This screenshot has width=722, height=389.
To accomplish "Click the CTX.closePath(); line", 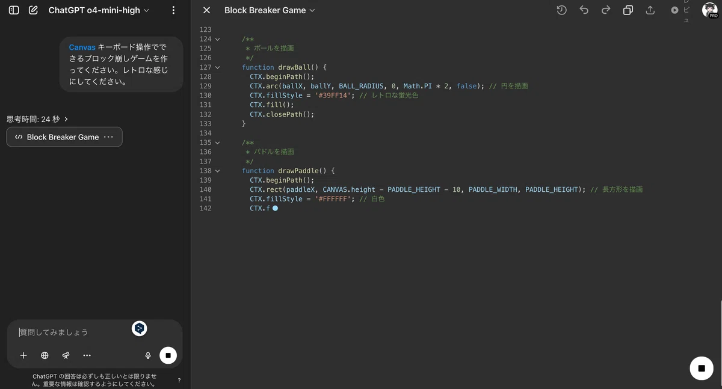I will coord(282,114).
